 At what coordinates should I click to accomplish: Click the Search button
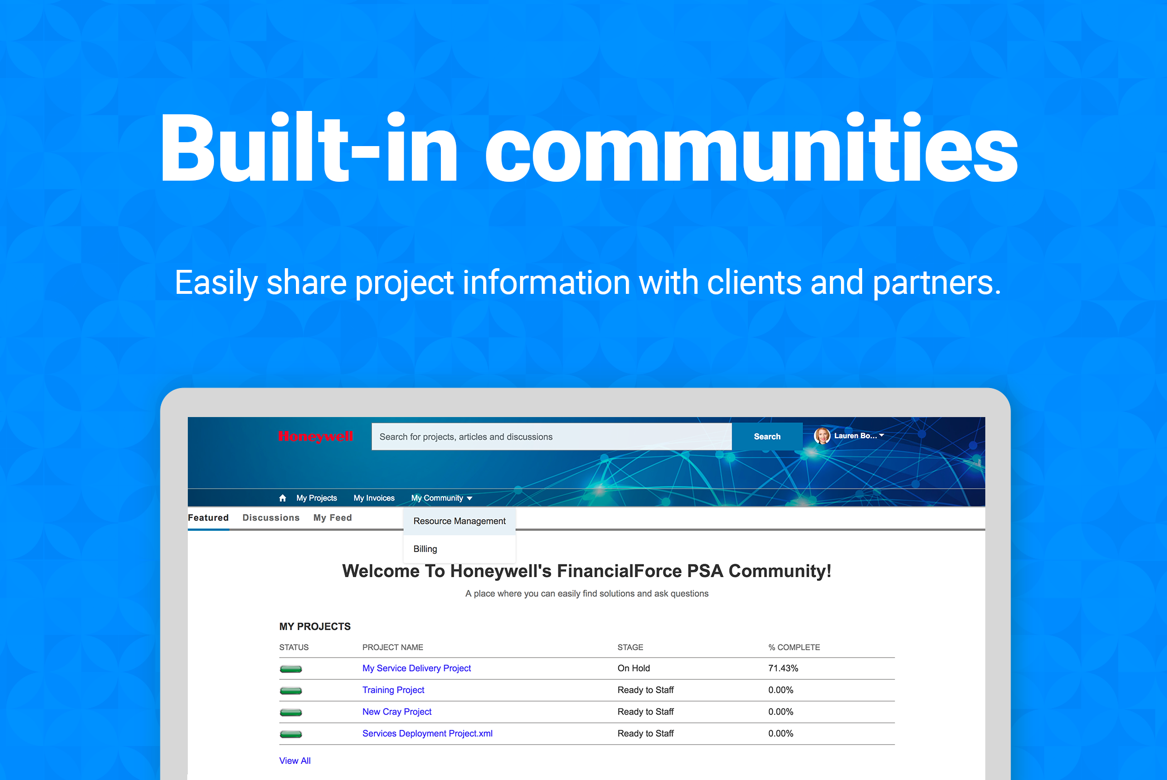767,437
